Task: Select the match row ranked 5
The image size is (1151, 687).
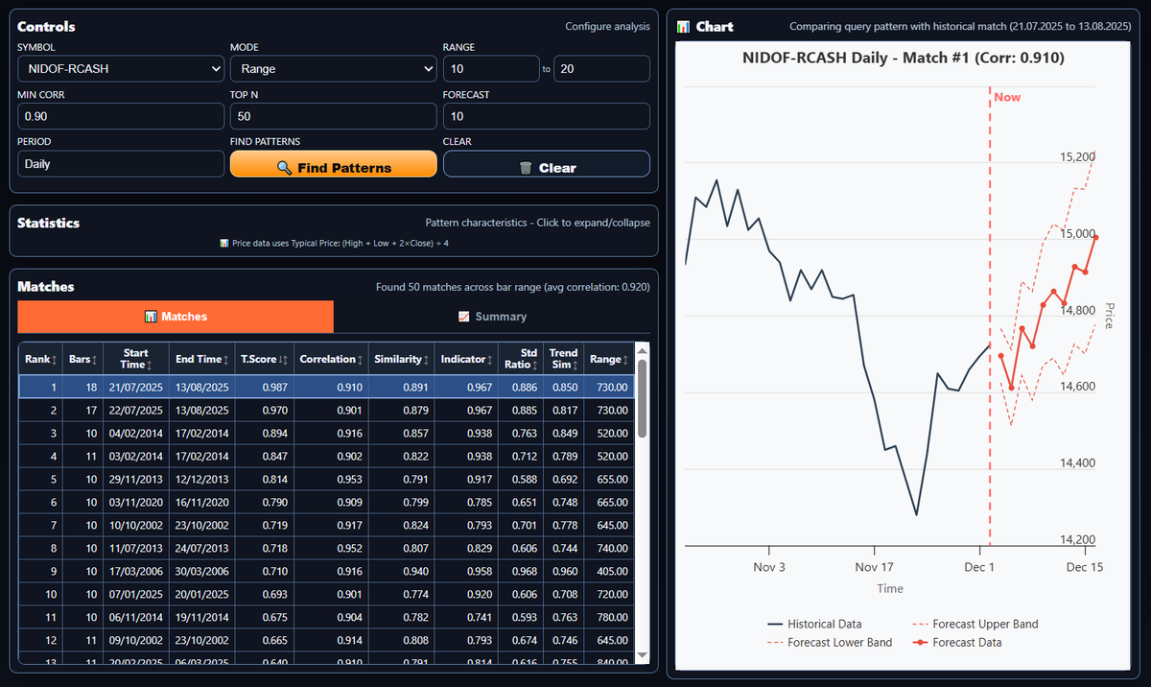Action: 326,479
